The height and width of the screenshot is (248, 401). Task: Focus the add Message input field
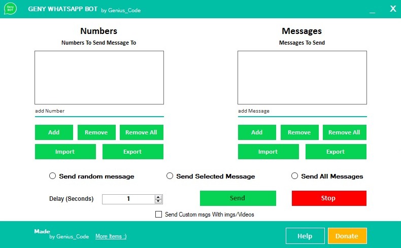point(303,111)
